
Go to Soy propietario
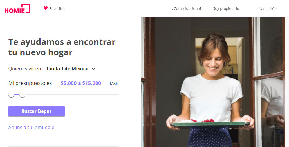(x=226, y=8)
